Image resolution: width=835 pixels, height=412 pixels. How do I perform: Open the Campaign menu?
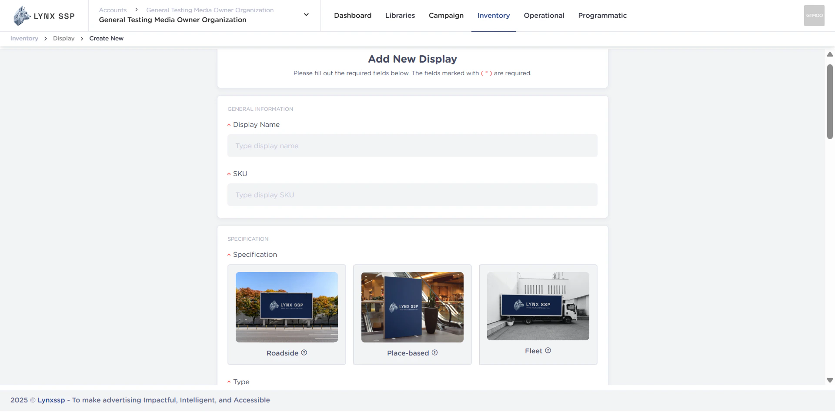(446, 16)
